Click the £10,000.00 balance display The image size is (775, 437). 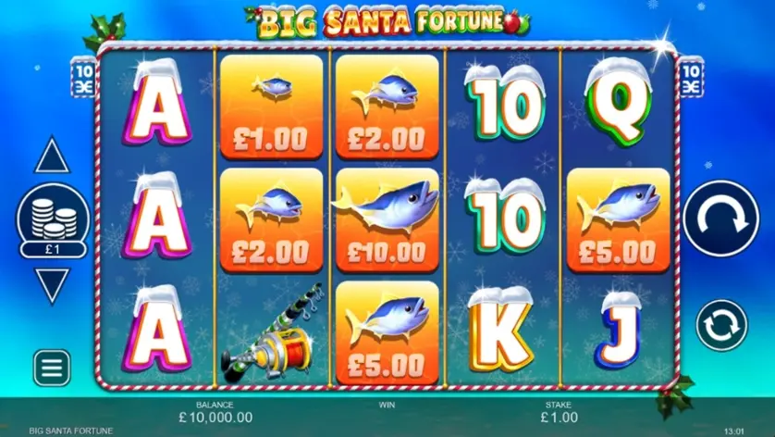pyautogui.click(x=215, y=417)
